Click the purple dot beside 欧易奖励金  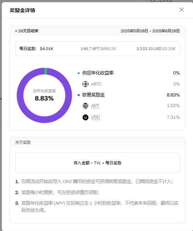pyautogui.click(x=79, y=95)
